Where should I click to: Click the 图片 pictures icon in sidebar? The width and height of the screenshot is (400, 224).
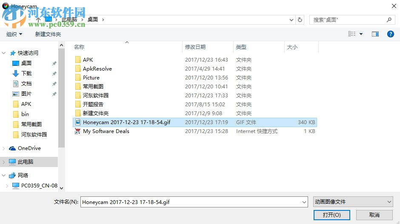coord(16,94)
